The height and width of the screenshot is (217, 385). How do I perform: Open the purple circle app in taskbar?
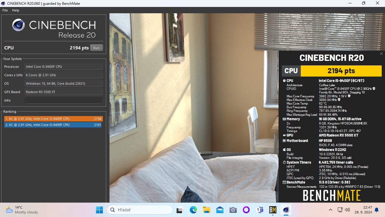coord(246,210)
